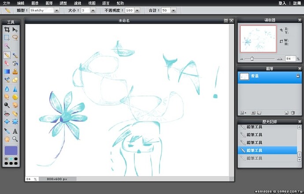
Task: Click the 登入 login link
Action: [282, 3]
